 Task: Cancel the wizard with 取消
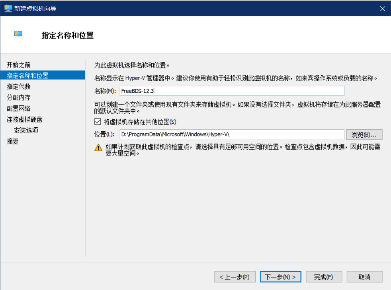(x=365, y=277)
